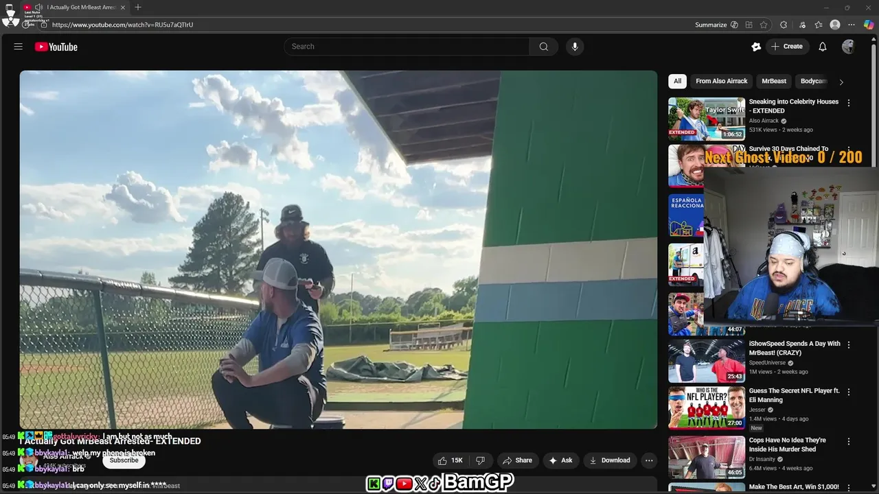Start voice search with microphone icon
Image resolution: width=879 pixels, height=494 pixels.
click(575, 47)
